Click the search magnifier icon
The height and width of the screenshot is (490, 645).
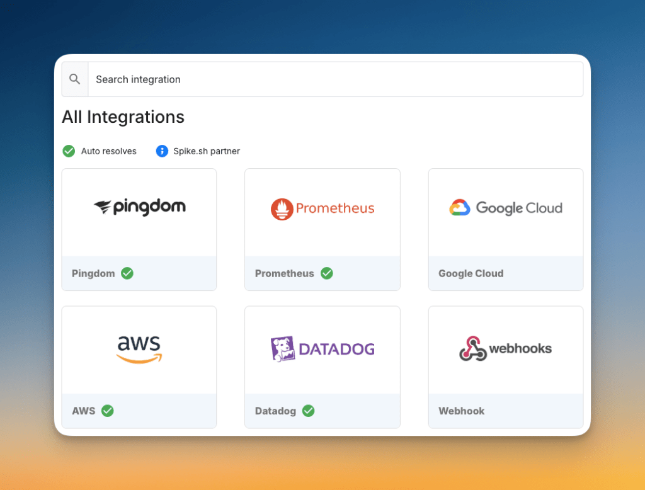(74, 79)
